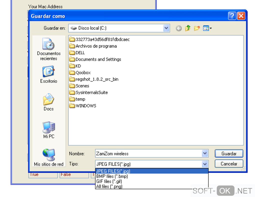Image resolution: width=255 pixels, height=197 pixels.
Task: Open Mis sitios de red
Action: tap(49, 157)
